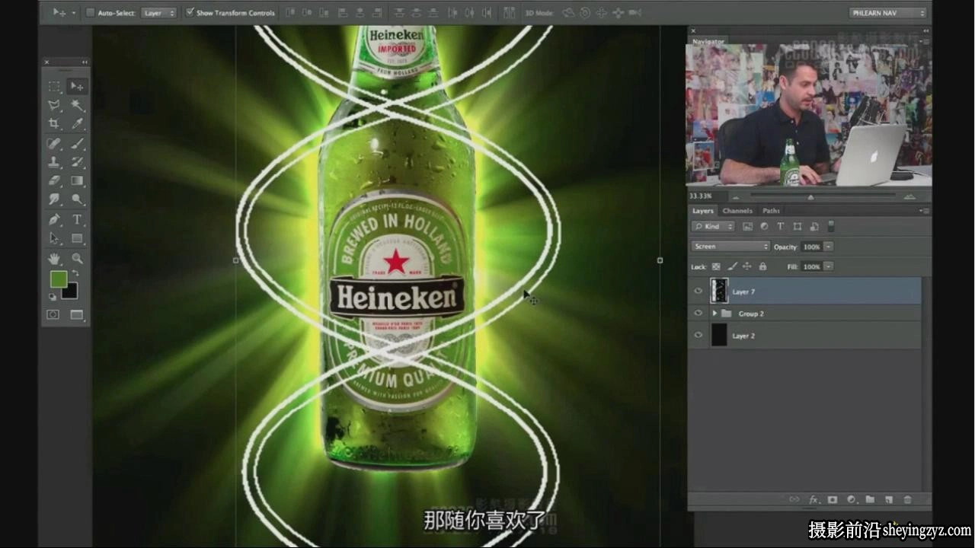This screenshot has height=548, width=975.
Task: Select the Crop tool
Action: (x=54, y=123)
